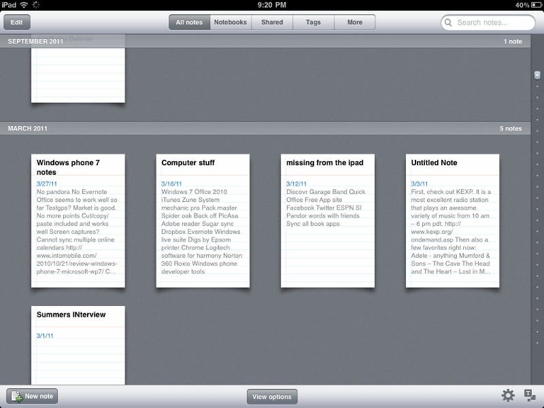Image resolution: width=544 pixels, height=408 pixels.
Task: Tap the text view icon in bottom-right corner
Action: pos(530,395)
